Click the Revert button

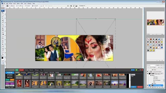tap(31, 70)
